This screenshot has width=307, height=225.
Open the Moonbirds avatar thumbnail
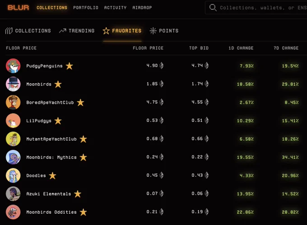(13, 84)
